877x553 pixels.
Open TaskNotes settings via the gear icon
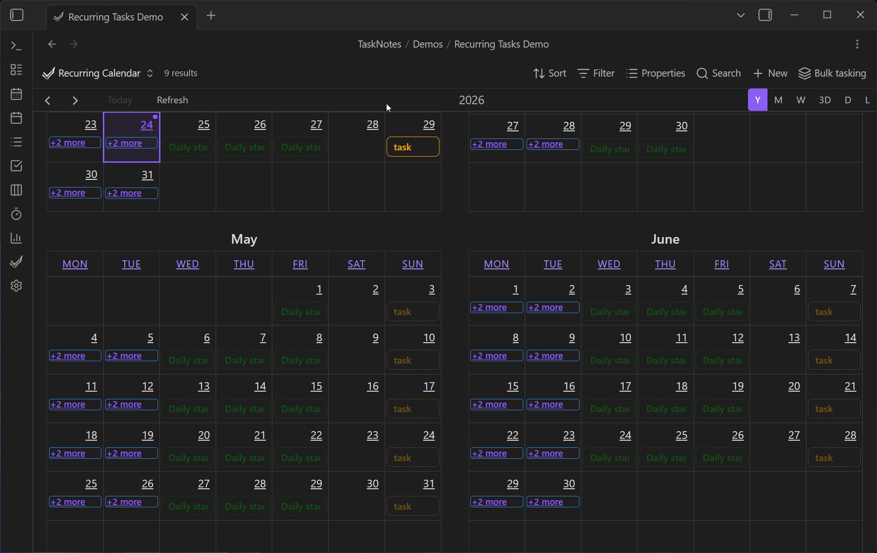(x=16, y=286)
